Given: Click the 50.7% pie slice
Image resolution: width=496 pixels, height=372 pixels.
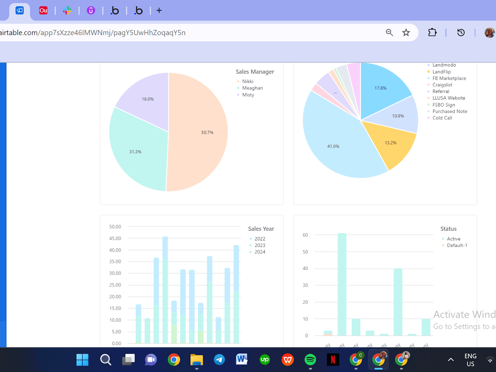Looking at the screenshot, I should 198,132.
